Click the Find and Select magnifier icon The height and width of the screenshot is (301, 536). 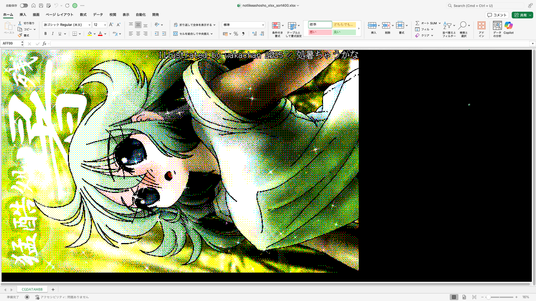[463, 26]
